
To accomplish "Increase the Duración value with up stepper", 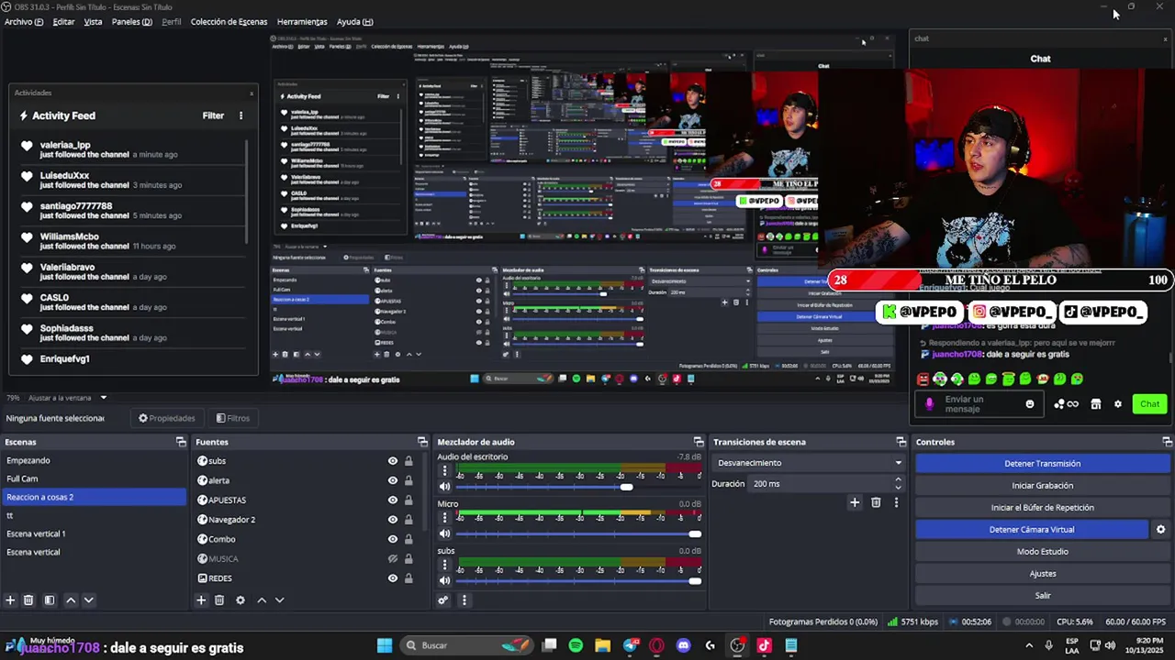I will [901, 480].
